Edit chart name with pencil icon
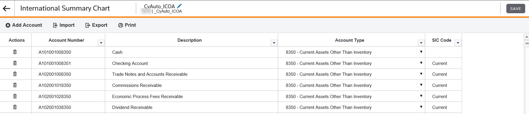This screenshot has width=529, height=114. click(x=179, y=6)
